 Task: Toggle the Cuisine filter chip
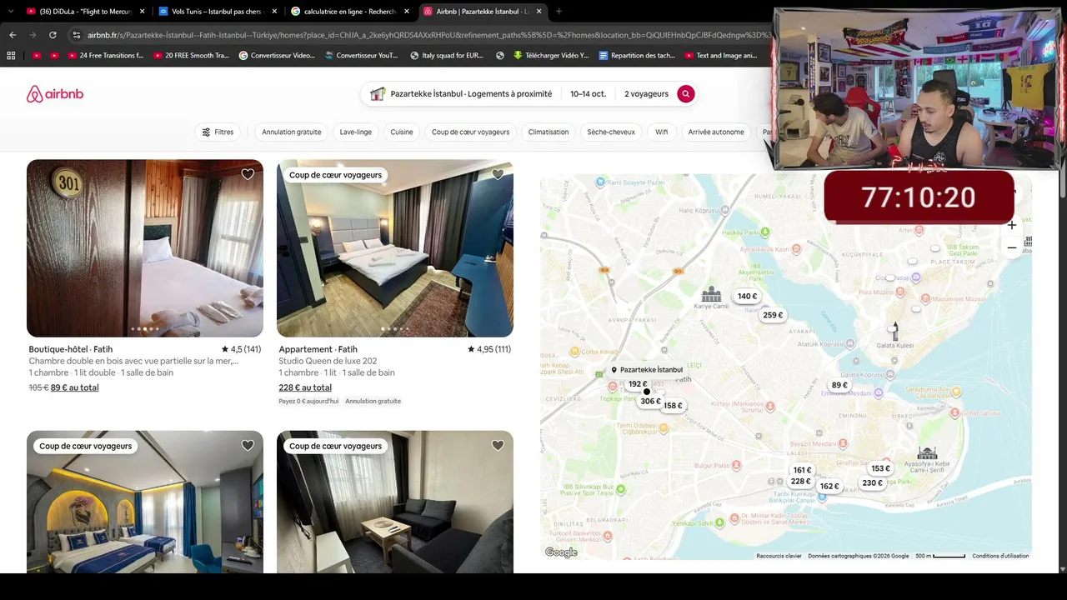(402, 132)
